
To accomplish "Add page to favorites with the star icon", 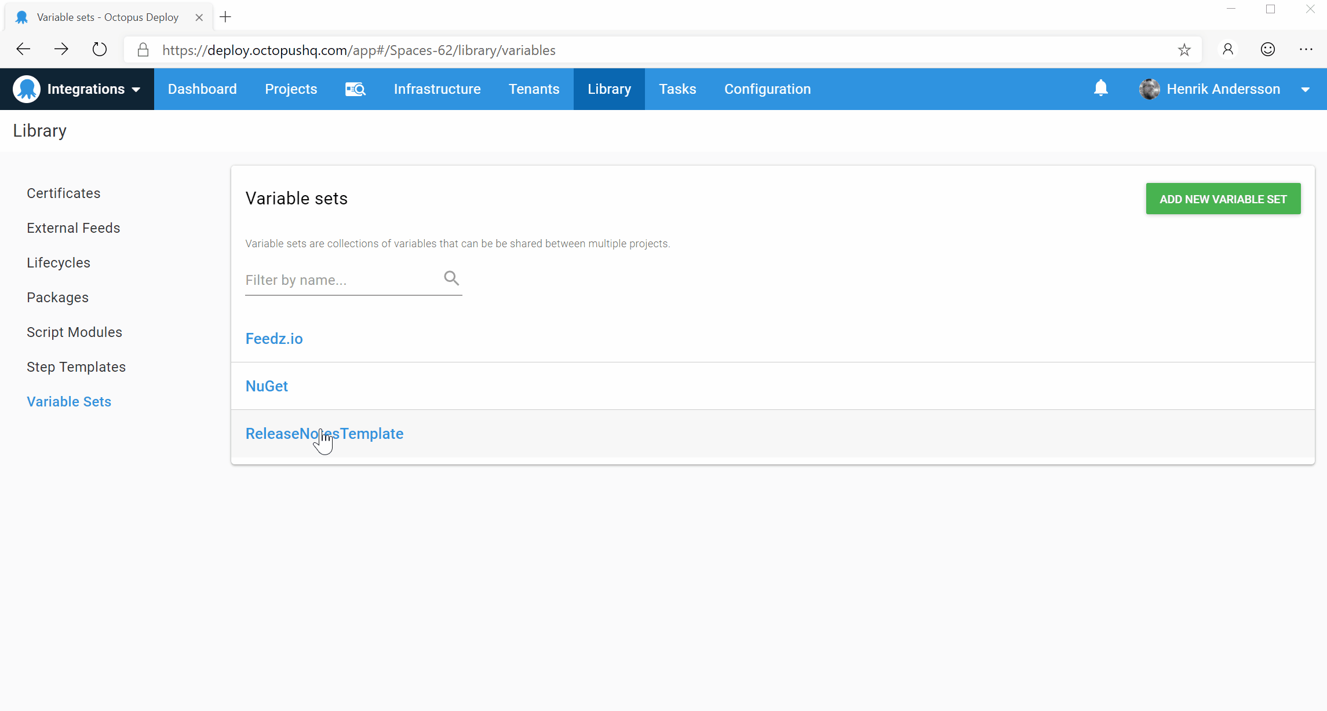I will [1184, 49].
